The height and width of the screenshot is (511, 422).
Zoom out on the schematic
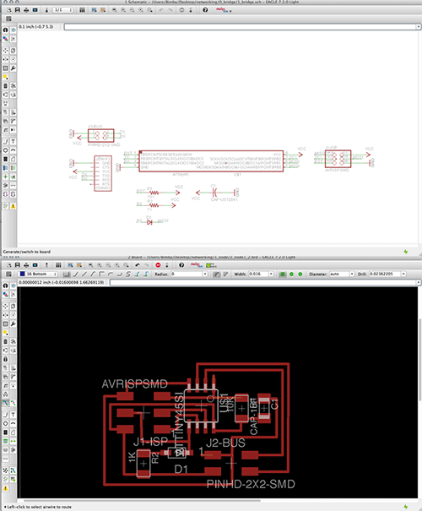click(x=132, y=10)
